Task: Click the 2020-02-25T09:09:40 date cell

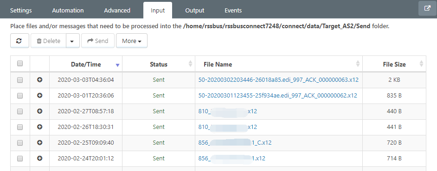Action: (x=86, y=143)
